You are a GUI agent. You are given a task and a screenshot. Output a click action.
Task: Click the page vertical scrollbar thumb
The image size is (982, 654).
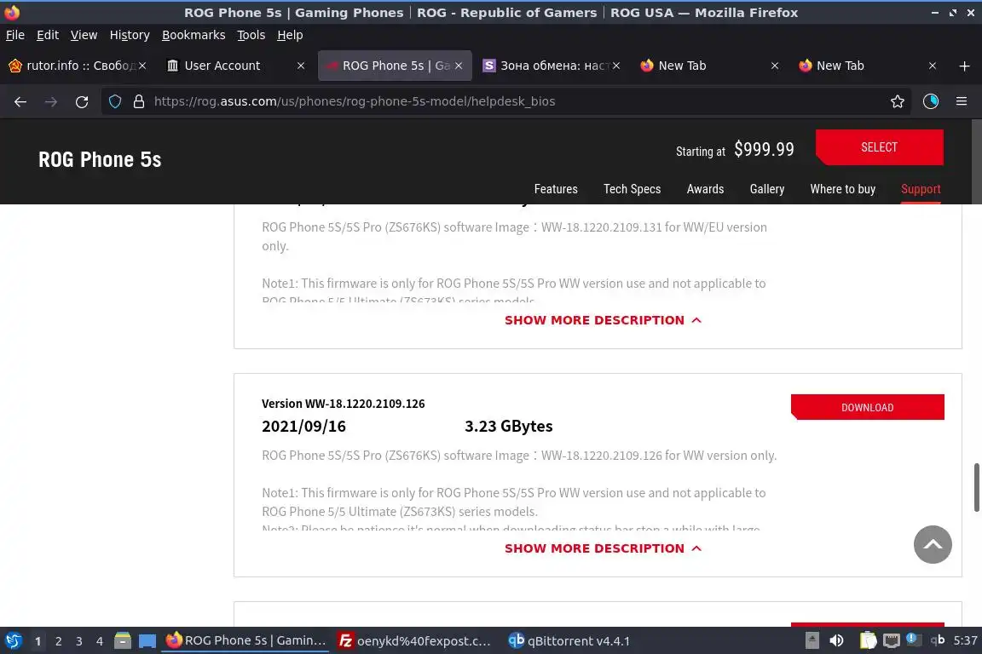click(976, 488)
